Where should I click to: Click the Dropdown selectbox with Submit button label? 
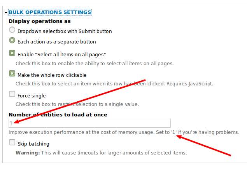point(65,31)
